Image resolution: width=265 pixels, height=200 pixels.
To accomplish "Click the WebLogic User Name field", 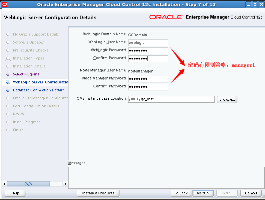I will [x=148, y=43].
